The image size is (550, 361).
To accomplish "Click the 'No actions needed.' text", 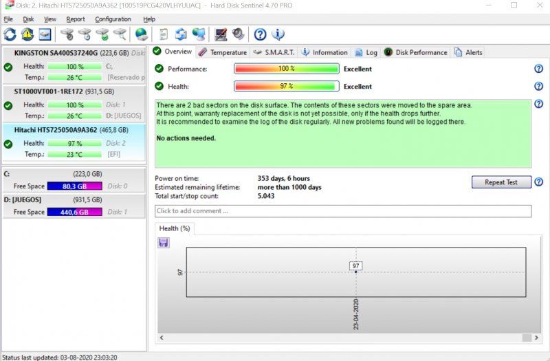I will (186, 138).
